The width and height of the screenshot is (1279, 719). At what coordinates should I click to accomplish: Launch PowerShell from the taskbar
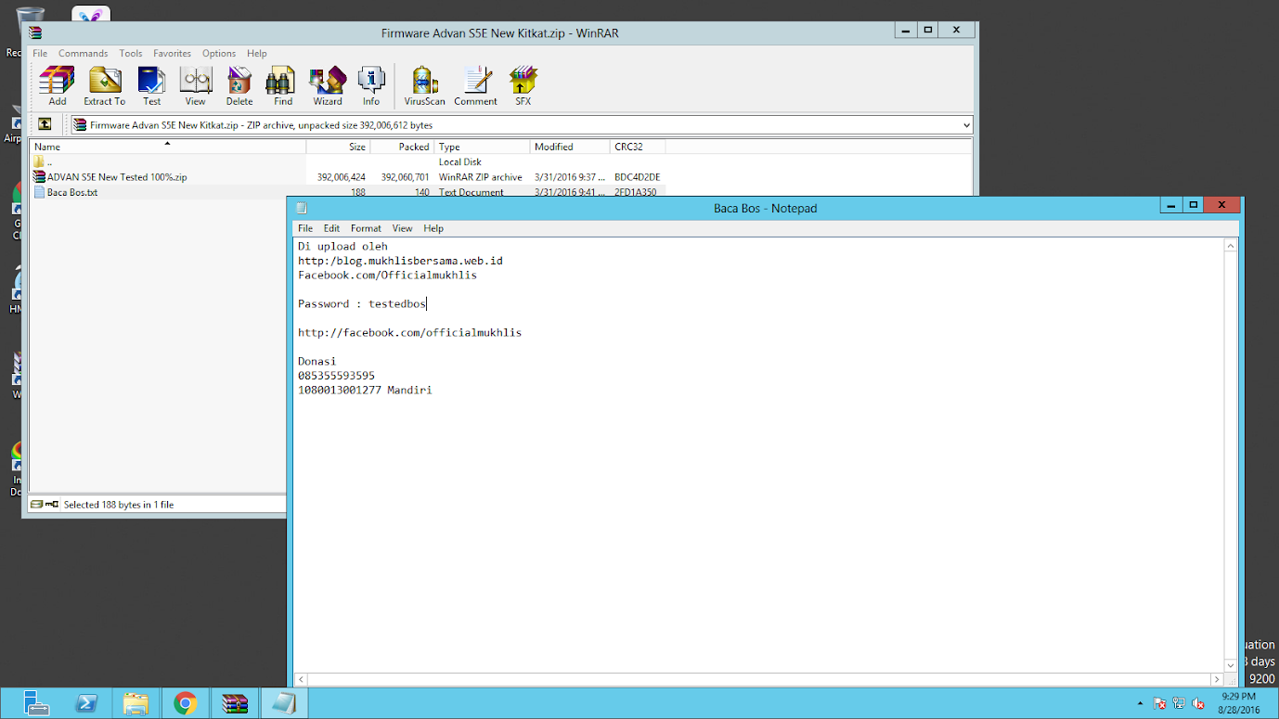coord(86,703)
